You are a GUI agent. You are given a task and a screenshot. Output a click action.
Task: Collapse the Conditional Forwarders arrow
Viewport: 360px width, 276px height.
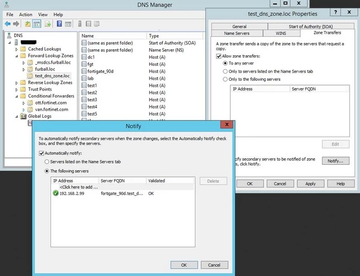(17, 96)
